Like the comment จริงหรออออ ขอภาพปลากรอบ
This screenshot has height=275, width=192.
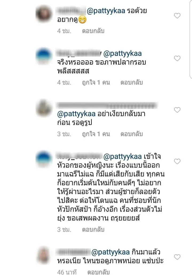177,58
